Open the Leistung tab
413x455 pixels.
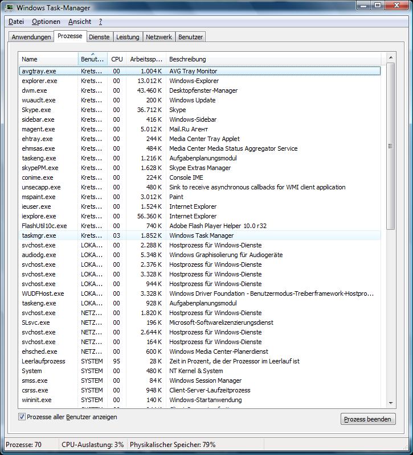(x=128, y=37)
